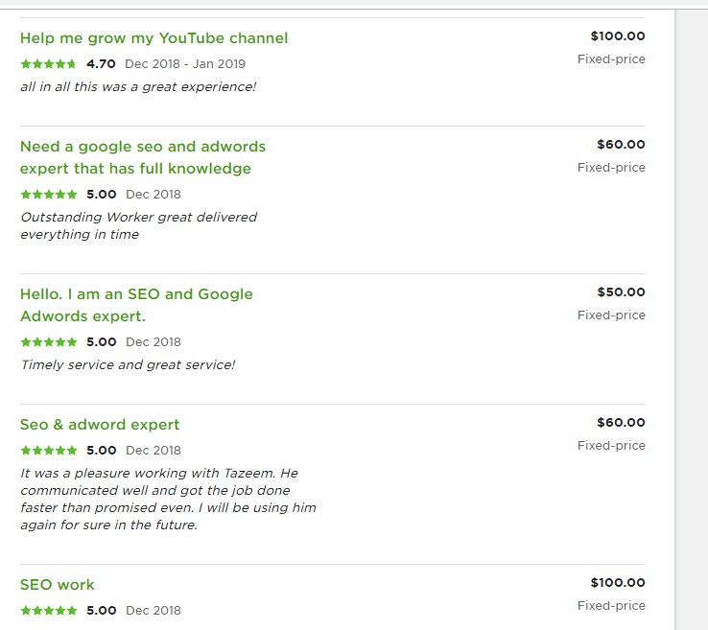Click the stars under "SEO work"
The height and width of the screenshot is (630, 708).
(x=48, y=611)
